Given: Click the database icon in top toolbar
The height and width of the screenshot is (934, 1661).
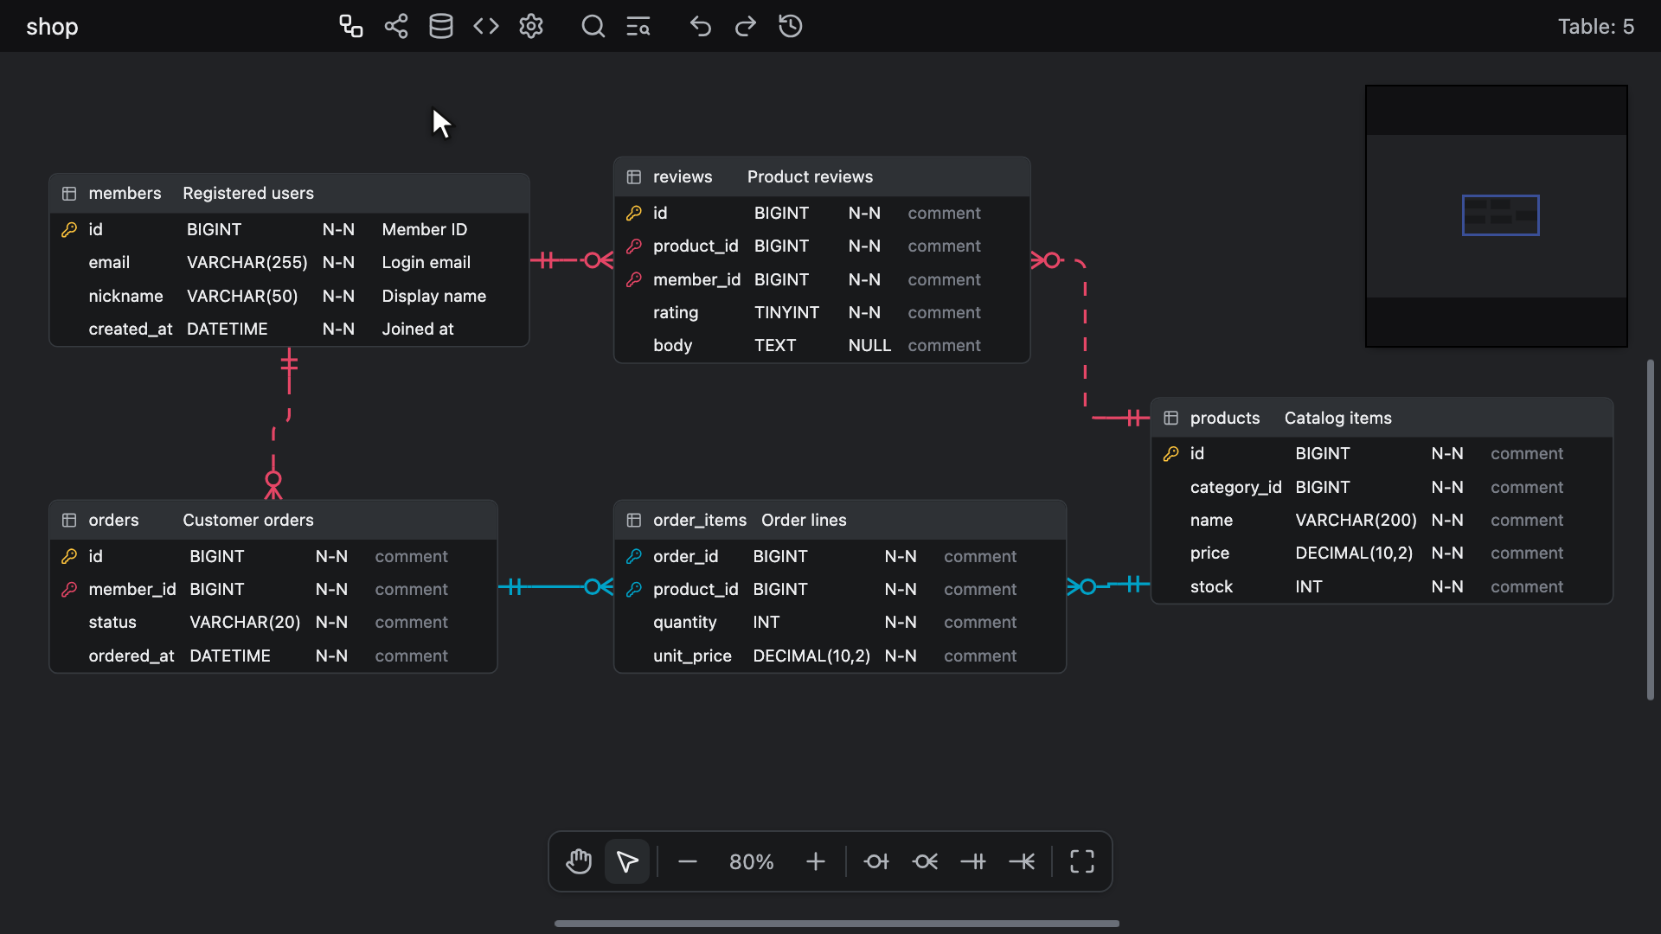Looking at the screenshot, I should click(x=441, y=26).
